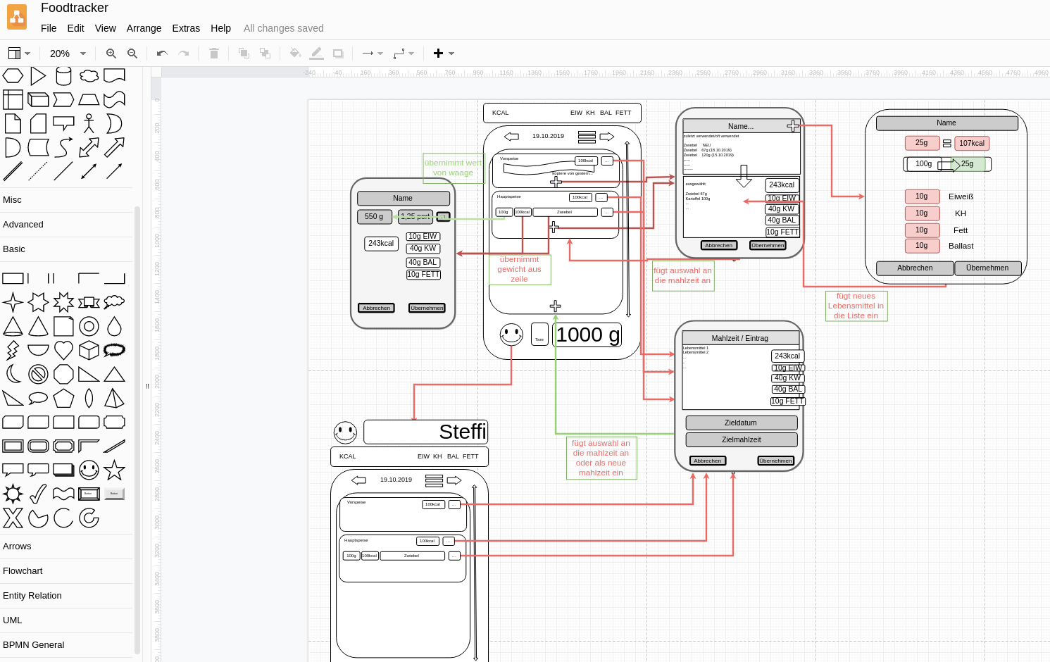Expand the Misc shapes section
1050x662 pixels.
click(x=66, y=200)
